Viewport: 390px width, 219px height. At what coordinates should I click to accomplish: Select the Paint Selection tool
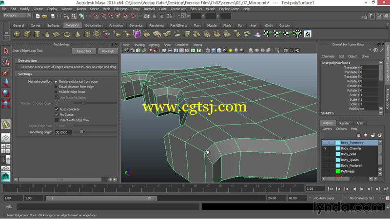pyautogui.click(x=6, y=72)
